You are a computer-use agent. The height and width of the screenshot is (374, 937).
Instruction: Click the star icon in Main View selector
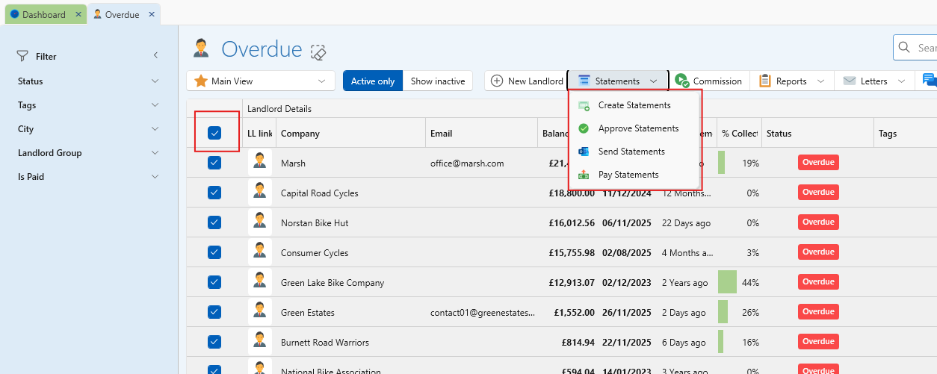pos(201,81)
